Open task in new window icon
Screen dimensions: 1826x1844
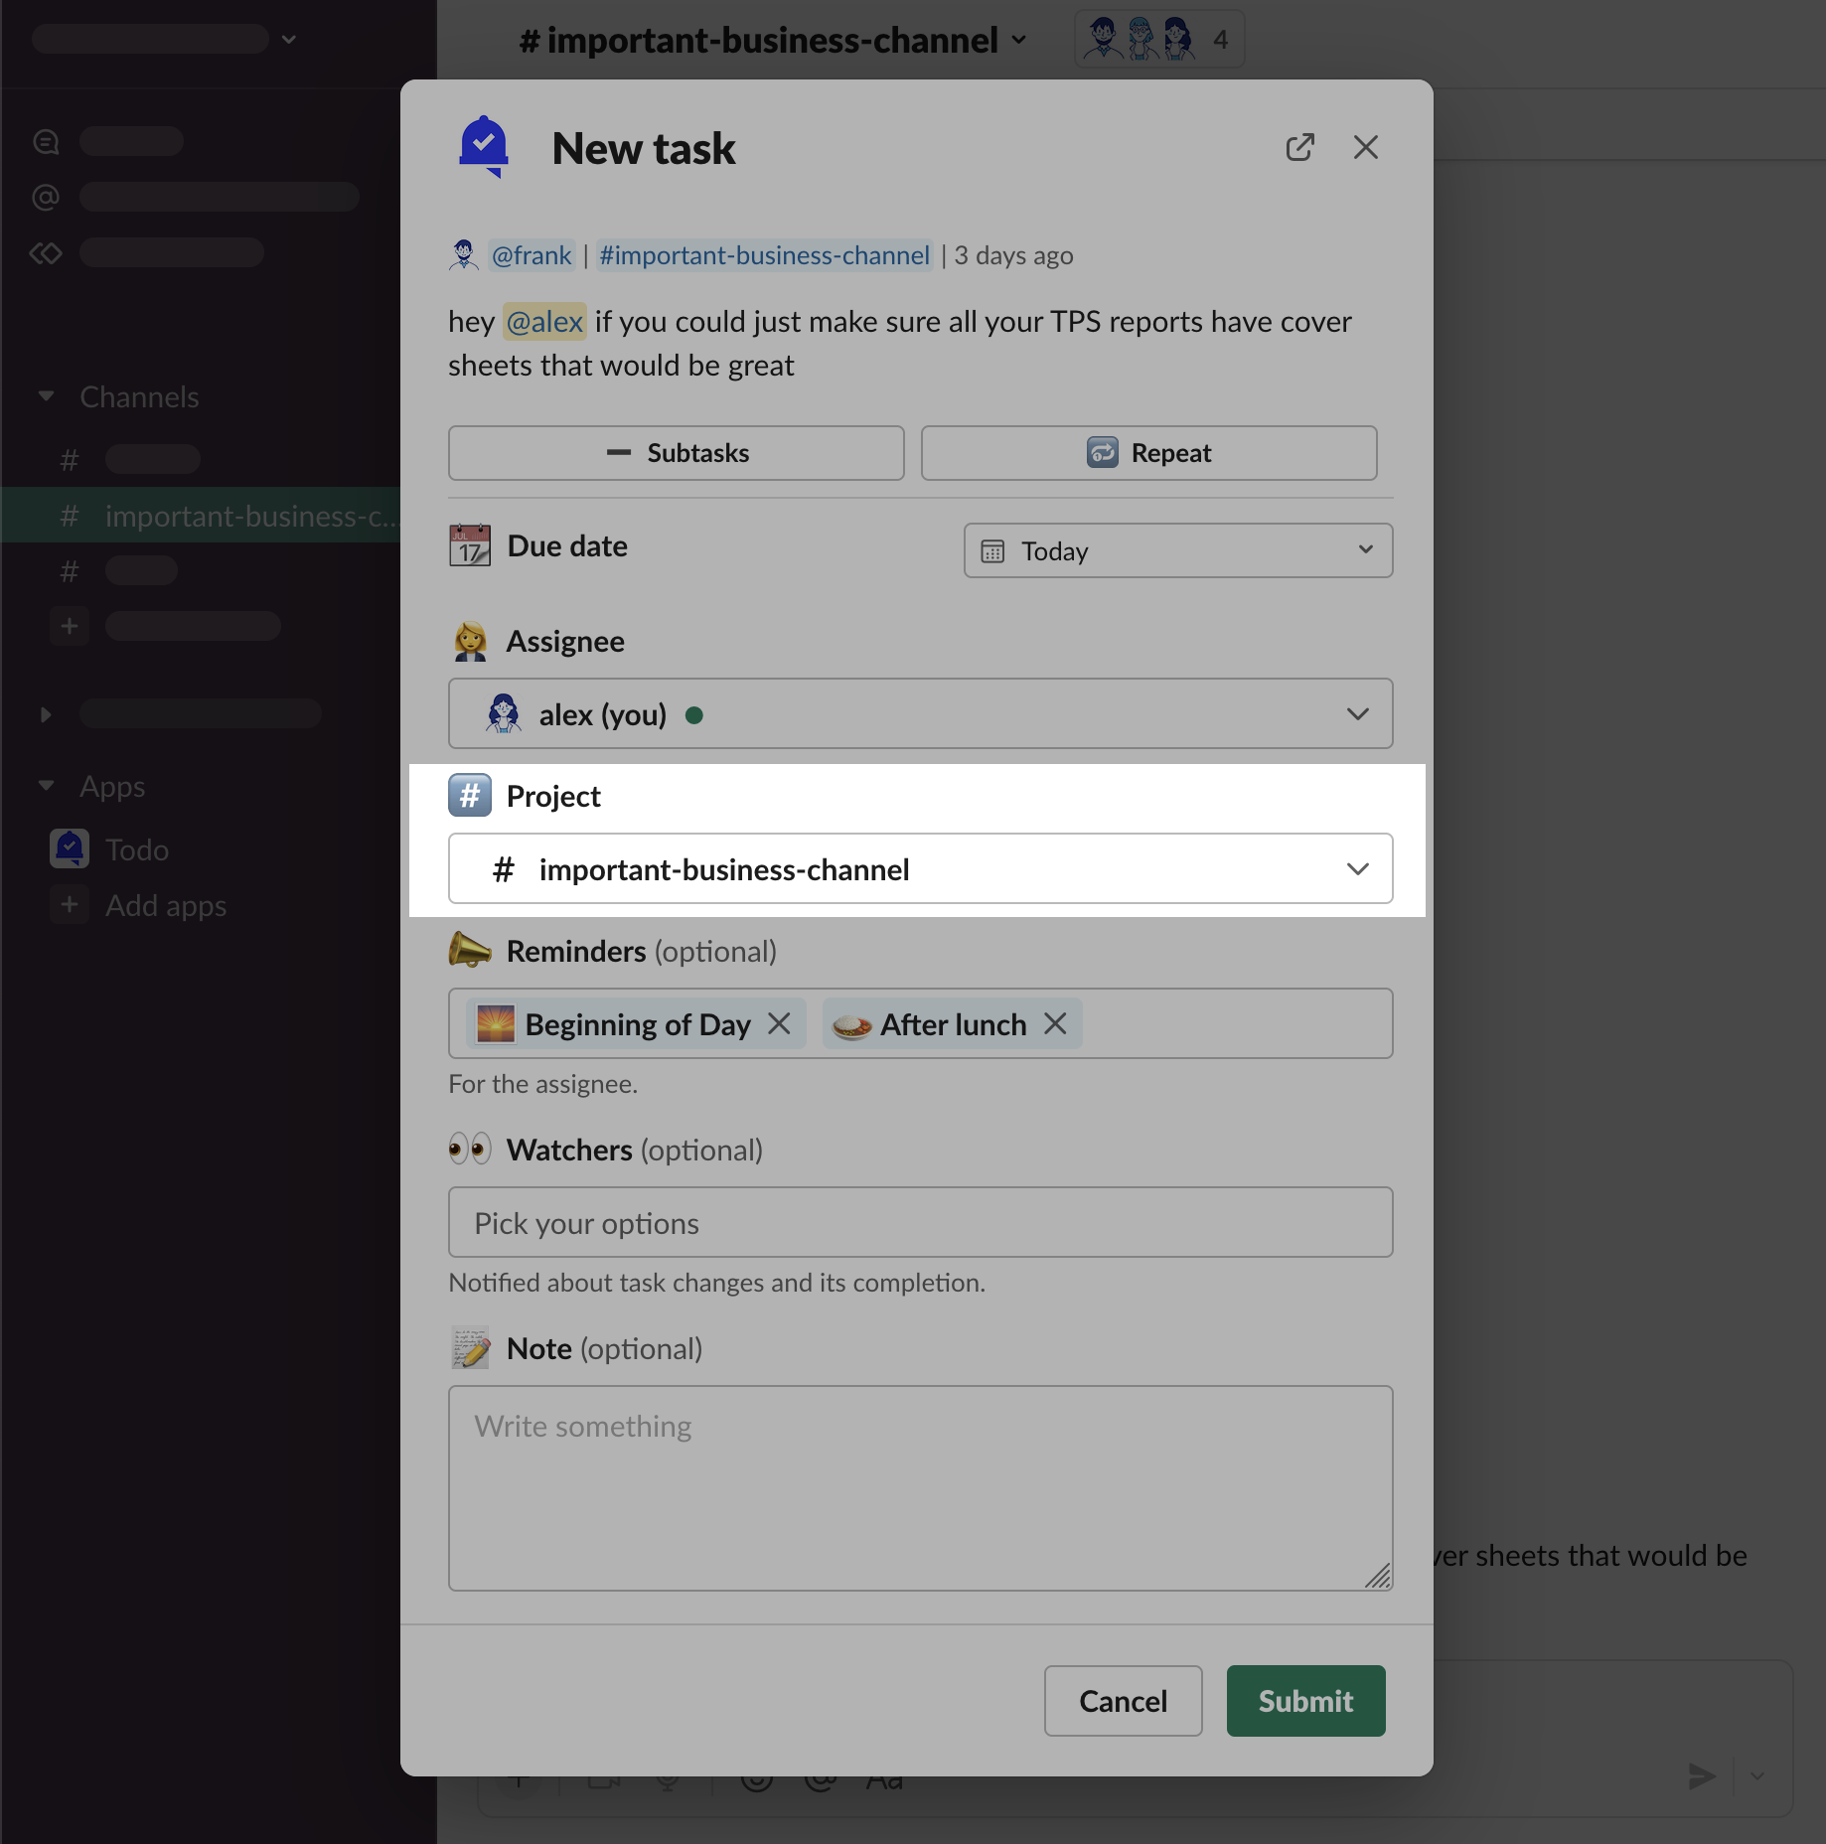[x=1299, y=148]
